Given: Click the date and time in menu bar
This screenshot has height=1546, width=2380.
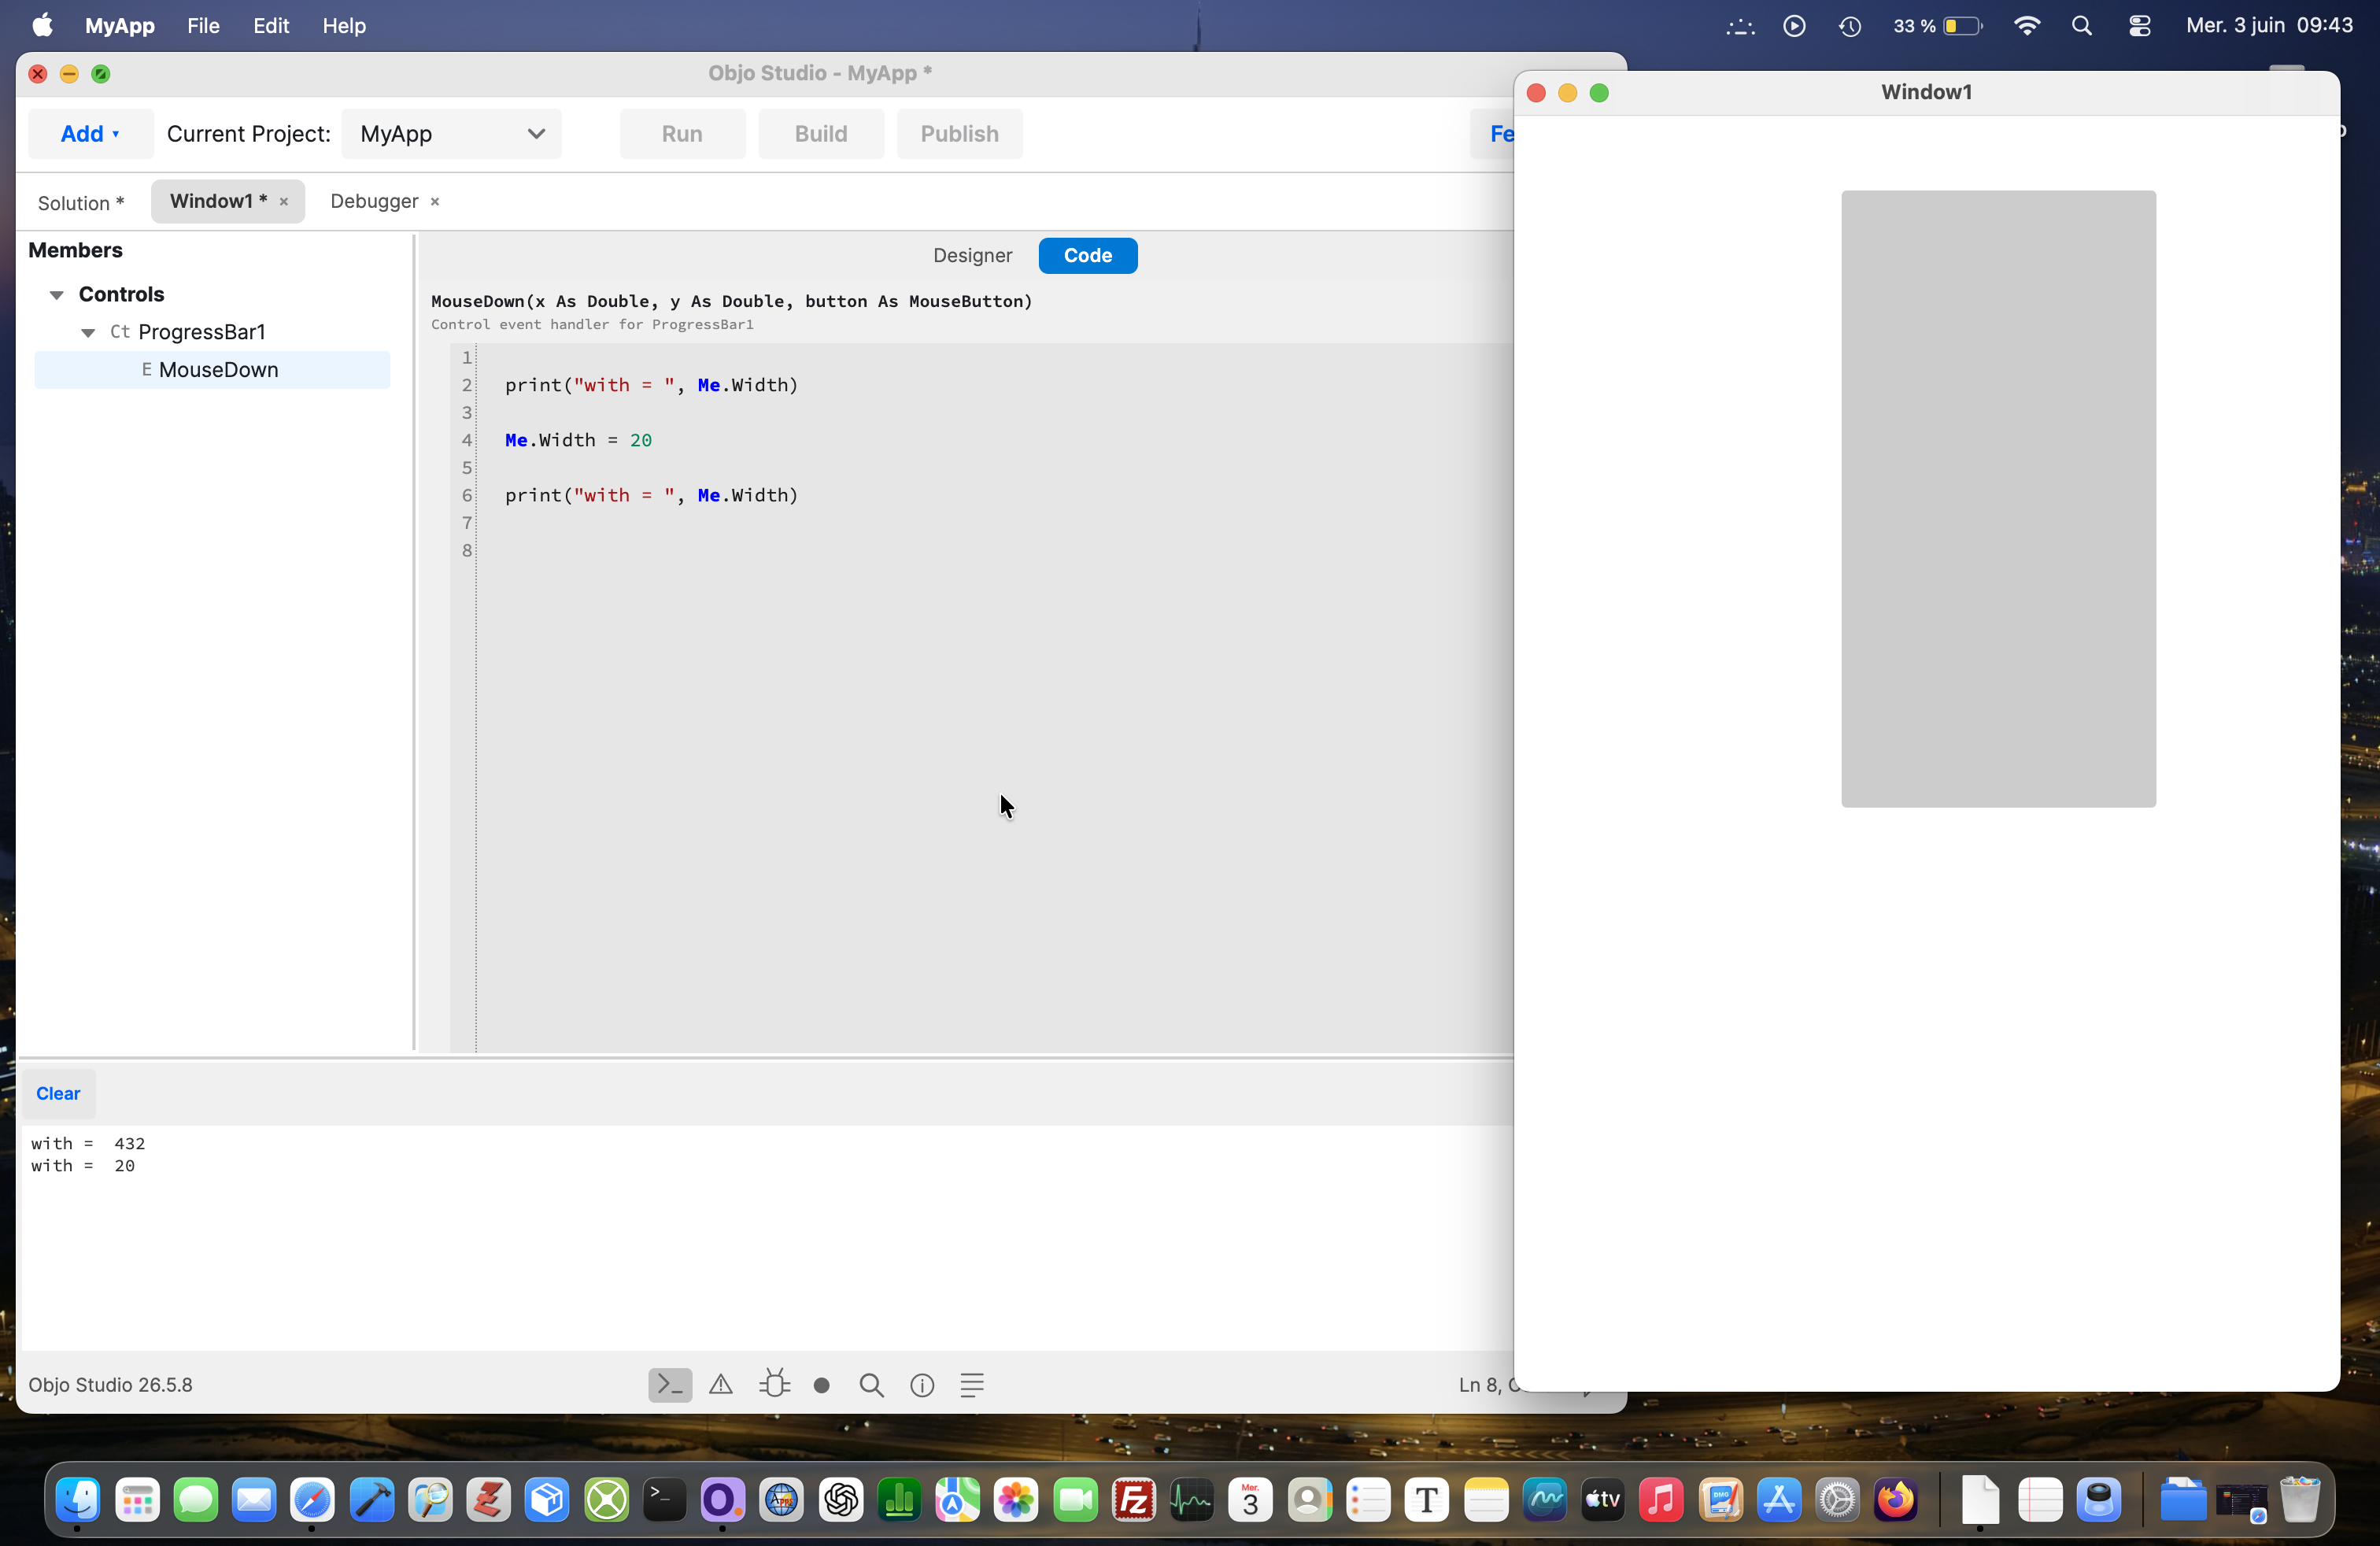Looking at the screenshot, I should [x=2269, y=26].
